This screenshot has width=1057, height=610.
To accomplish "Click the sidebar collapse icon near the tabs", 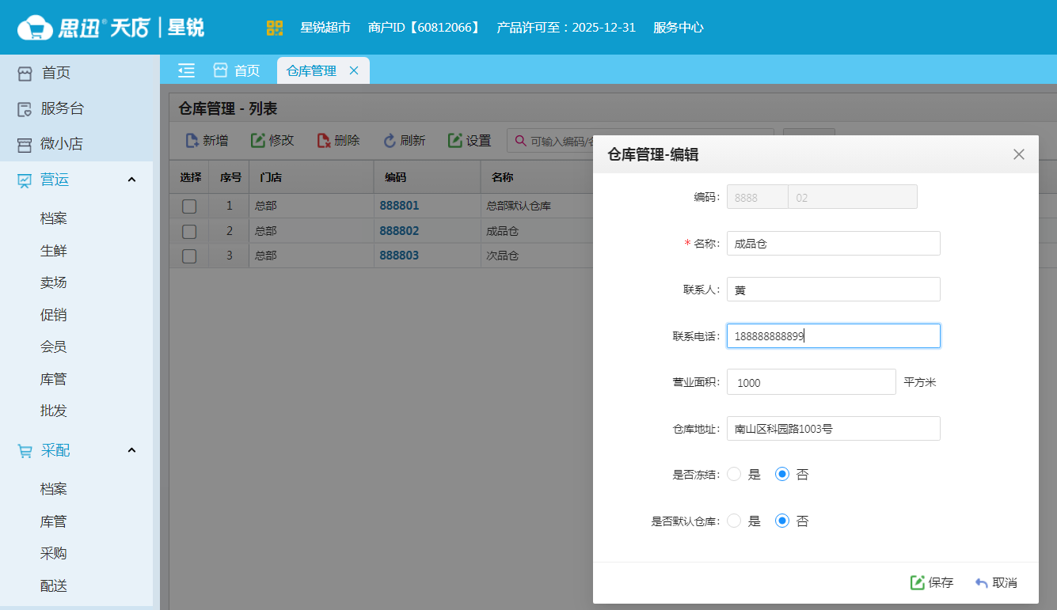I will pyautogui.click(x=185, y=70).
